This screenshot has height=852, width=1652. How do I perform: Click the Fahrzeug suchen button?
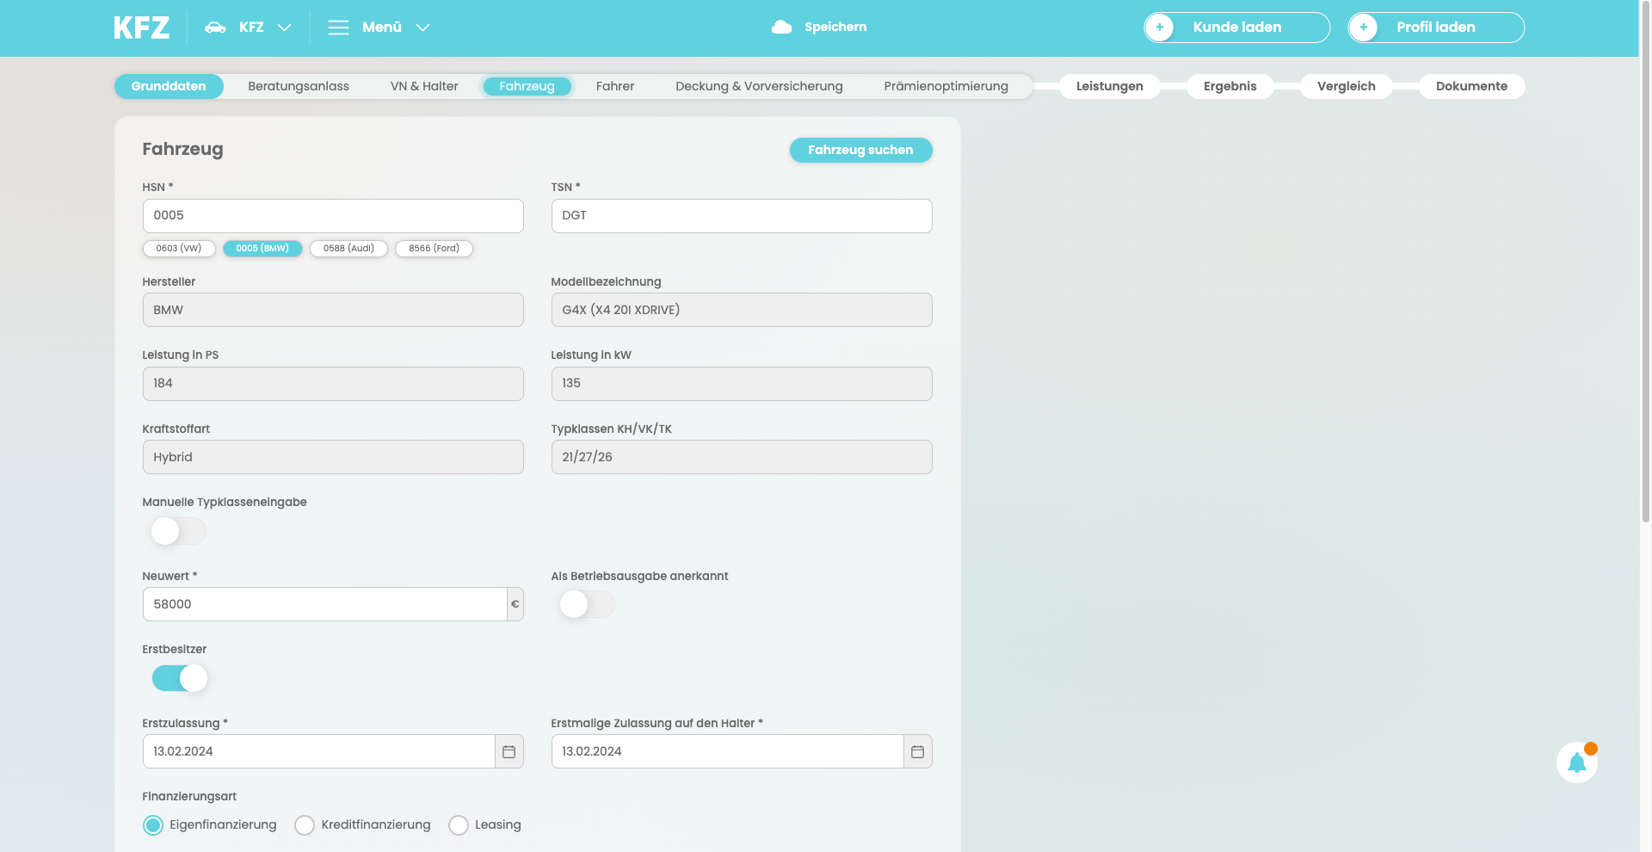[860, 150]
